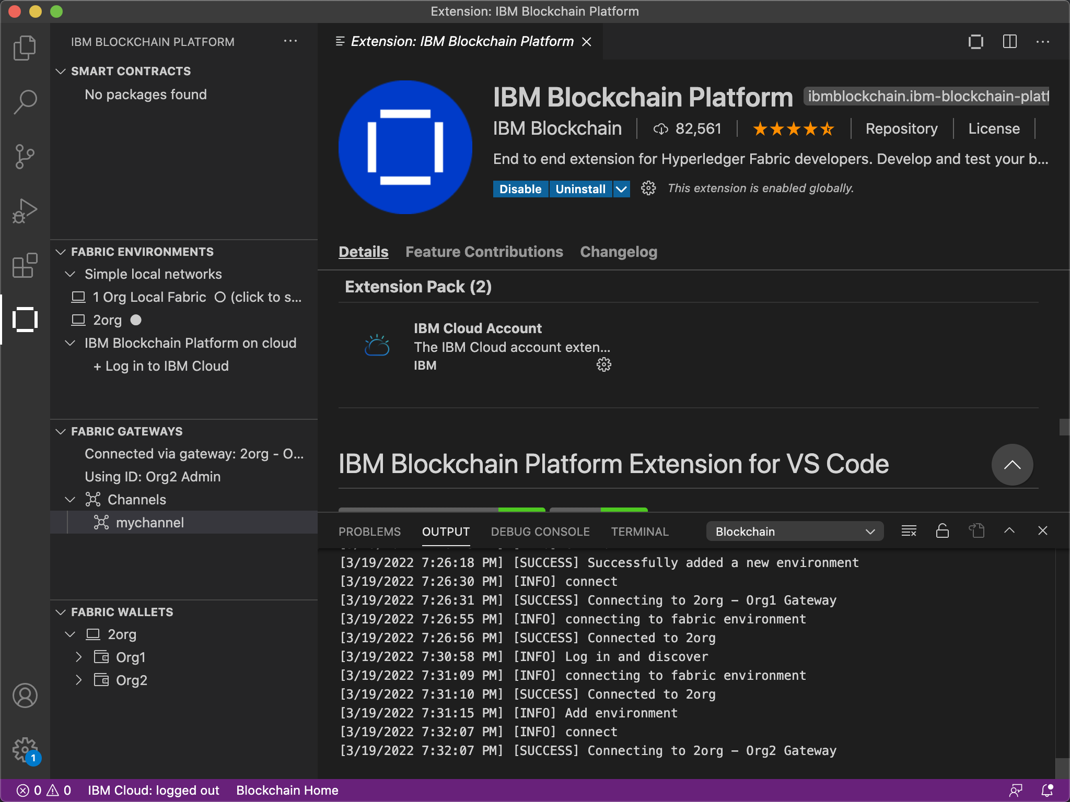Screen dimensions: 1070x802
Task: Click the open changes editor layout icon
Action: coord(976,41)
